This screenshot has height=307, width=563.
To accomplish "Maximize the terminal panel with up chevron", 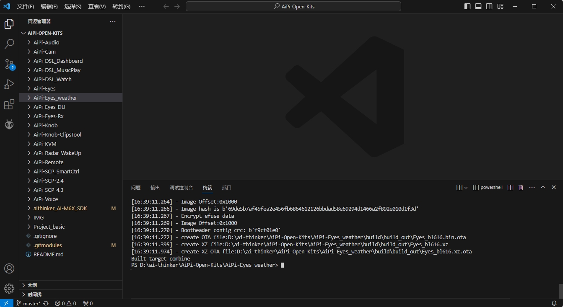I will (x=543, y=188).
